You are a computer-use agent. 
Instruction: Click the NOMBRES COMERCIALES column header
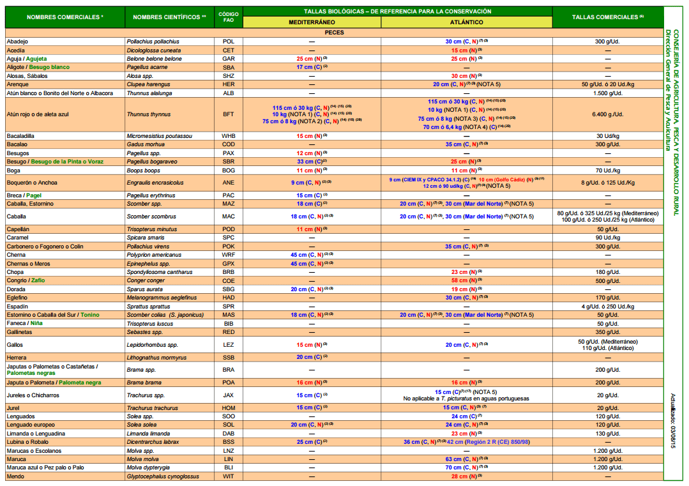65,17
